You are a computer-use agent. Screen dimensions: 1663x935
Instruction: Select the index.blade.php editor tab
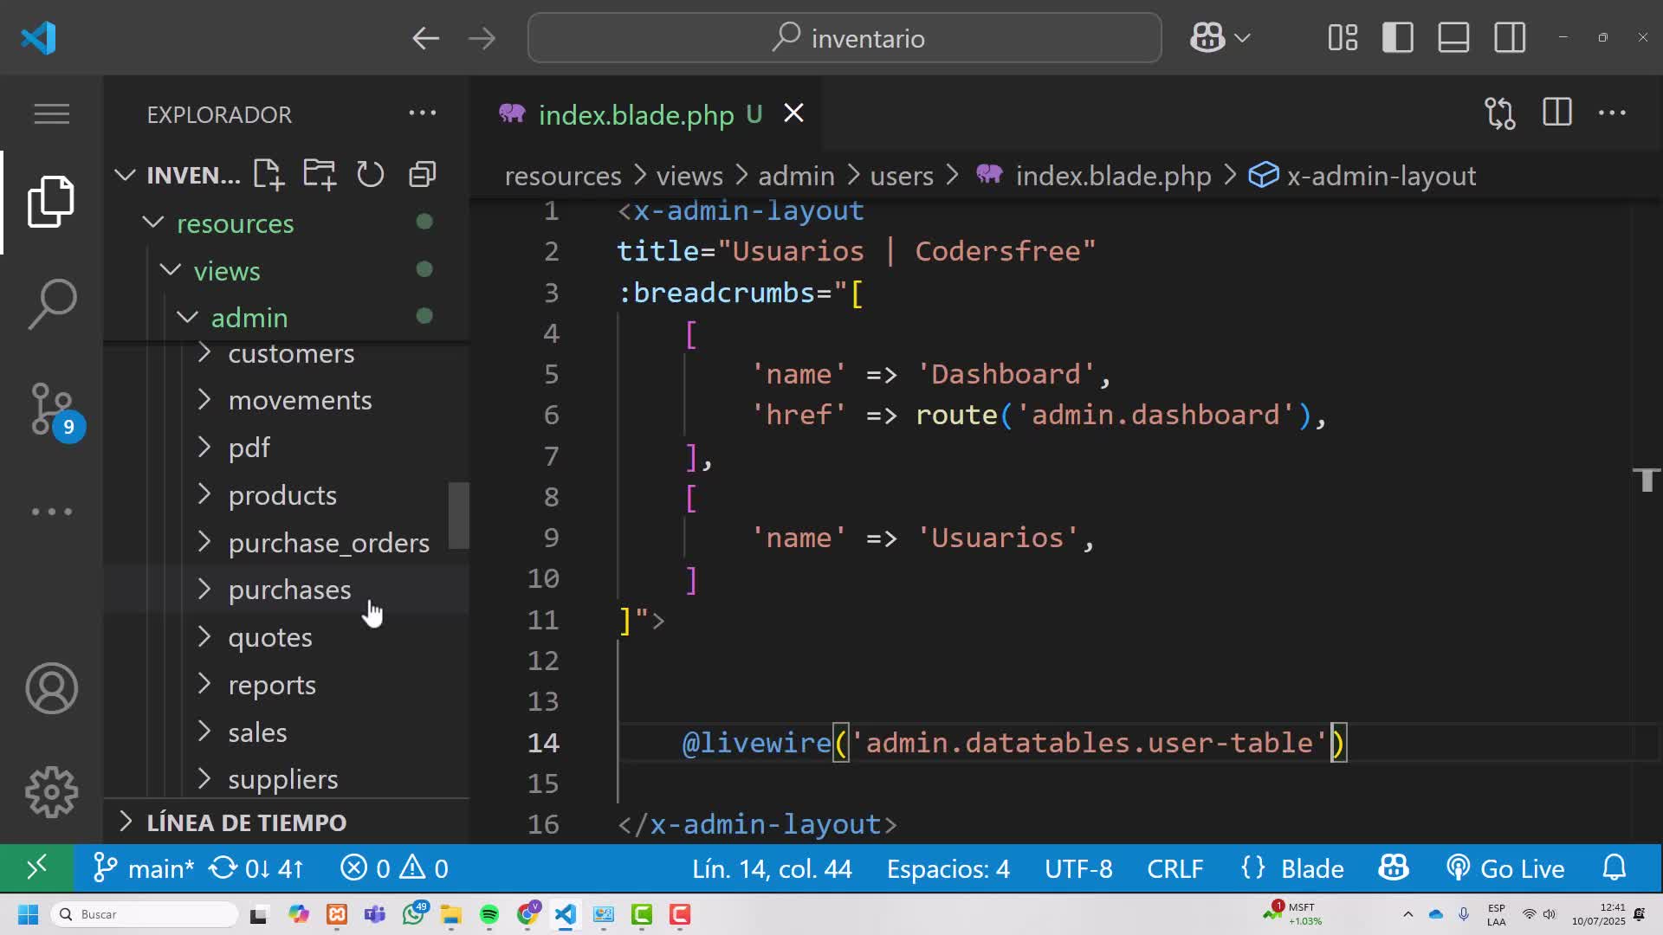pos(637,114)
